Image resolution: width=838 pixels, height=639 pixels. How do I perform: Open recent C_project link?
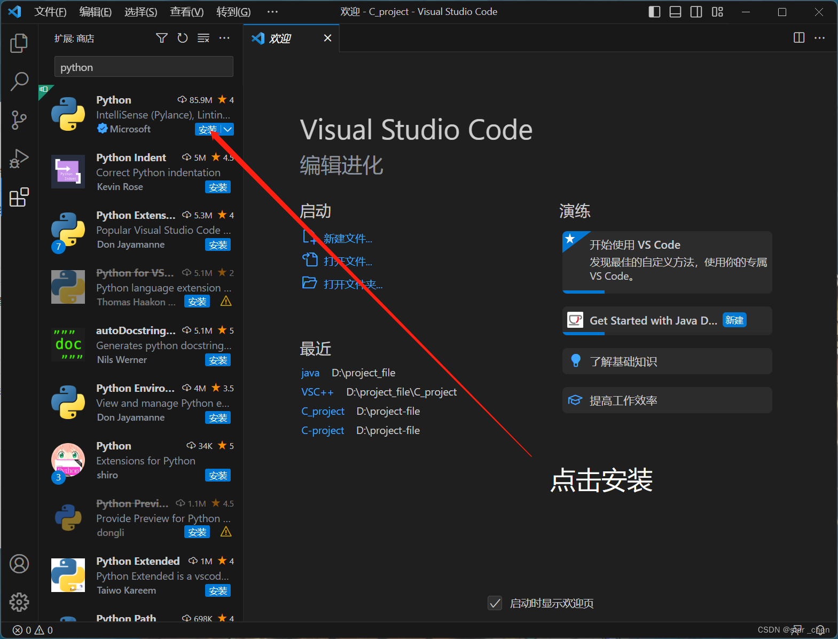[323, 411]
